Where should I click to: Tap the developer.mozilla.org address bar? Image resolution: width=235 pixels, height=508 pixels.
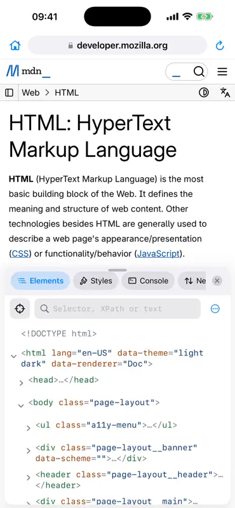[x=117, y=45]
